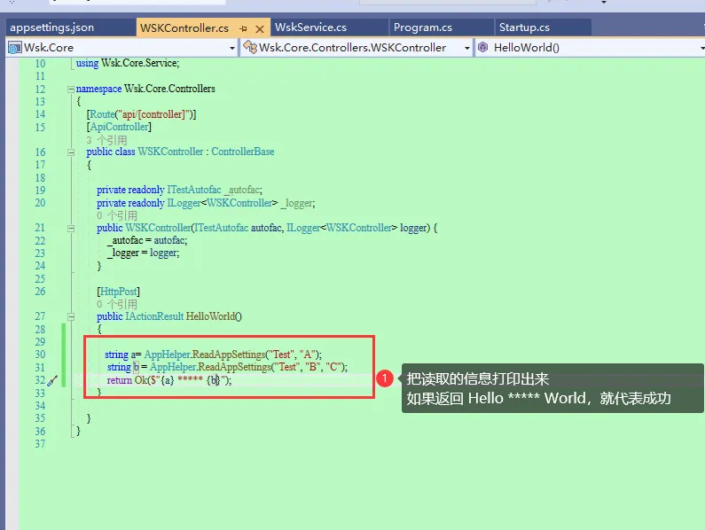Click the '3 个引用' reference link above the class
Viewport: 705px width, 530px height.
tap(106, 140)
